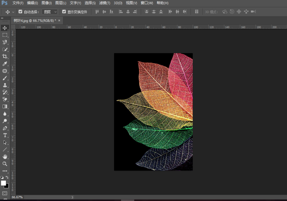Expand the Move tool preset picker arrow
Image resolution: width=287 pixels, height=201 pixels.
coord(13,12)
